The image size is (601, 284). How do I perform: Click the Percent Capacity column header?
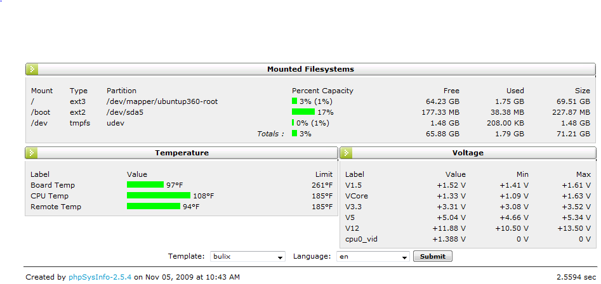pos(322,91)
